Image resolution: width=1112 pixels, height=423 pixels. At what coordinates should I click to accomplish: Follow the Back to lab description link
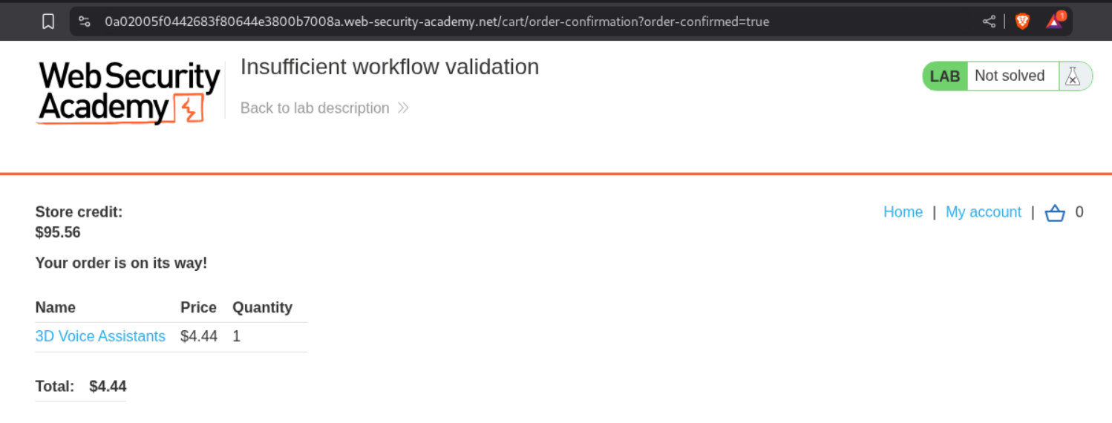315,108
